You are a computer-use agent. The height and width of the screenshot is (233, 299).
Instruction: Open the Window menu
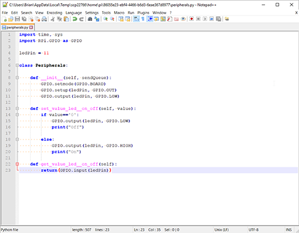(x=159, y=13)
